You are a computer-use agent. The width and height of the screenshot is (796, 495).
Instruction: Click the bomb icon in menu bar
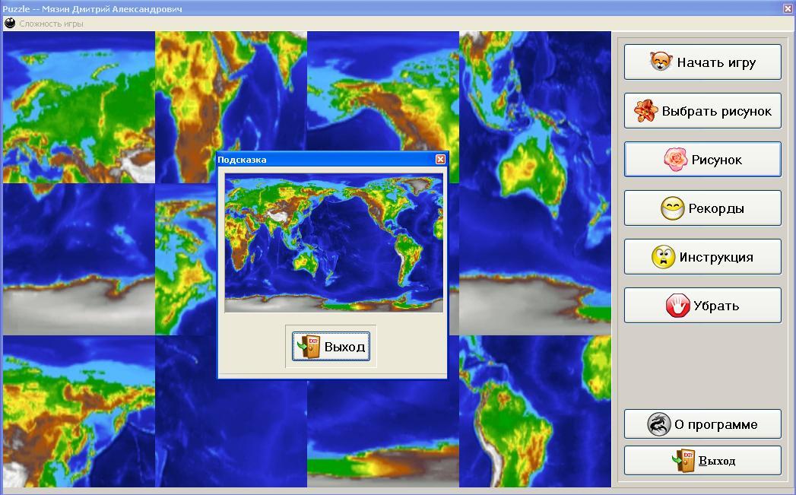pos(10,23)
